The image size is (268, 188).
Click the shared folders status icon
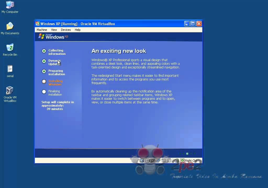coord(164,161)
